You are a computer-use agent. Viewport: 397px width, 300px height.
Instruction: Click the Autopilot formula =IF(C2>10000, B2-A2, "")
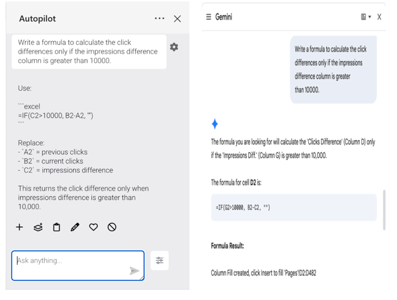(x=56, y=115)
